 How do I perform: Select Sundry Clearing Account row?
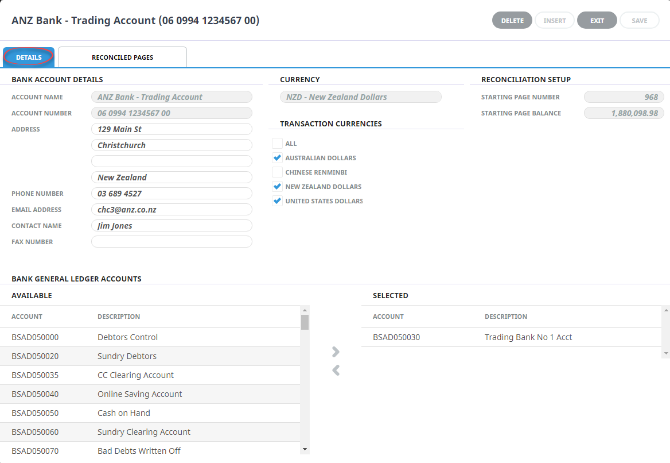click(x=150, y=432)
